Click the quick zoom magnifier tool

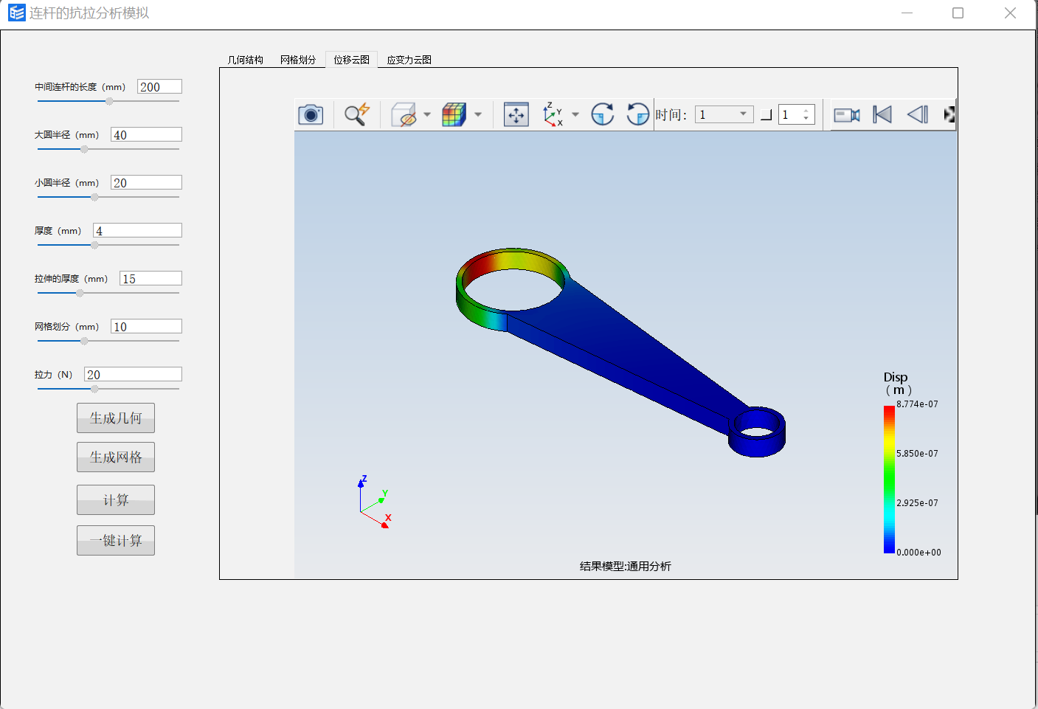click(x=357, y=114)
